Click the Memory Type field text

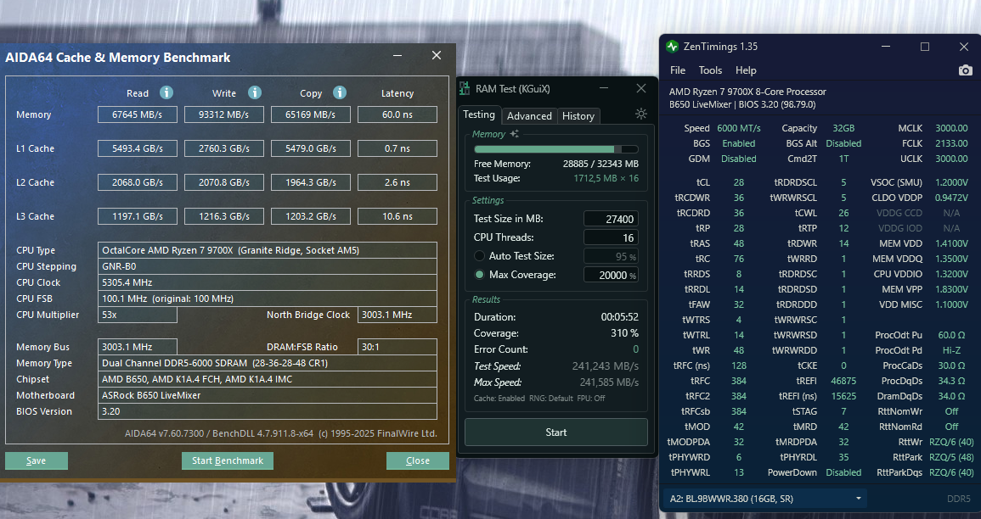pyautogui.click(x=268, y=363)
